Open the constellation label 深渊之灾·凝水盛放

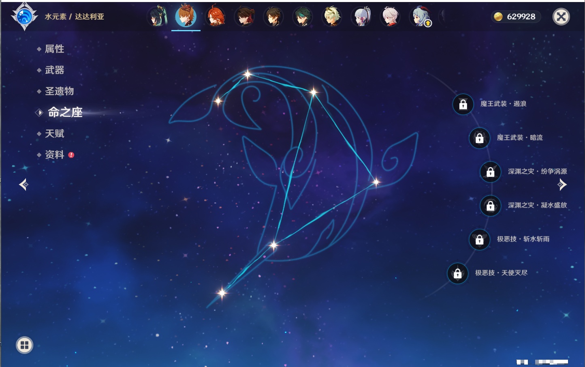[x=538, y=205]
